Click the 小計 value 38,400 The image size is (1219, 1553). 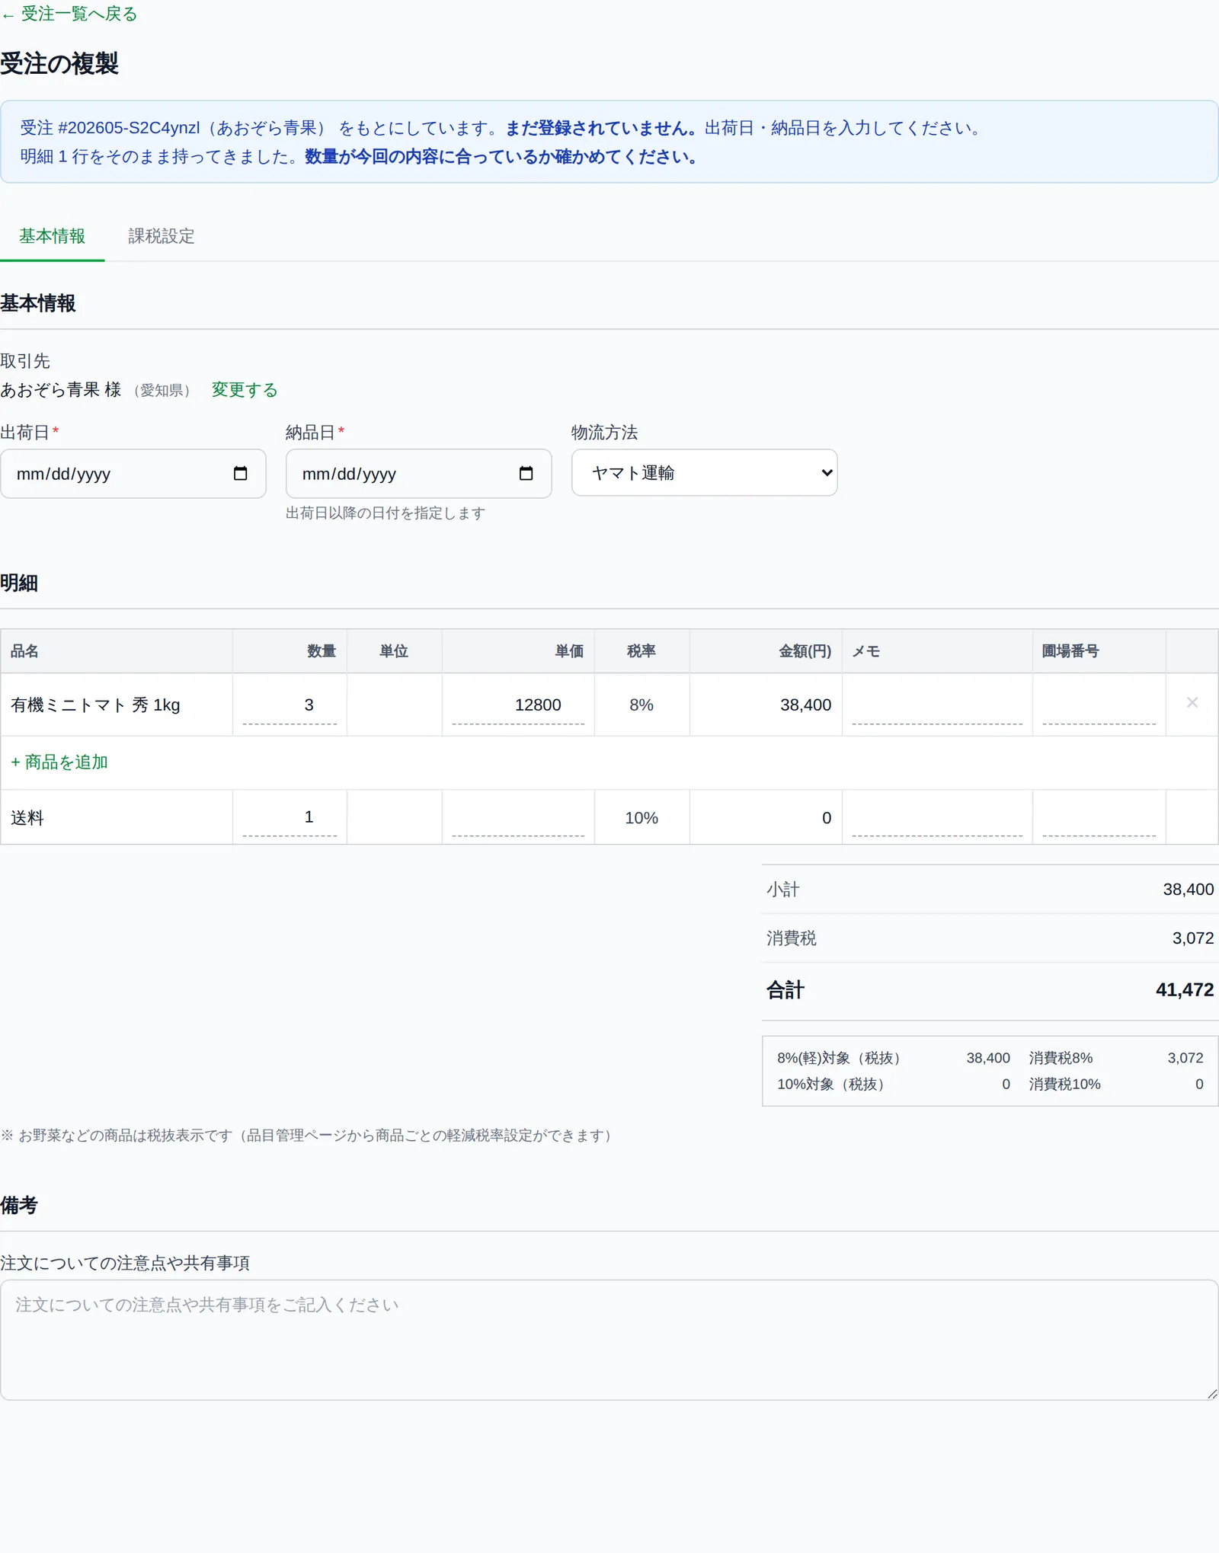tap(1189, 890)
